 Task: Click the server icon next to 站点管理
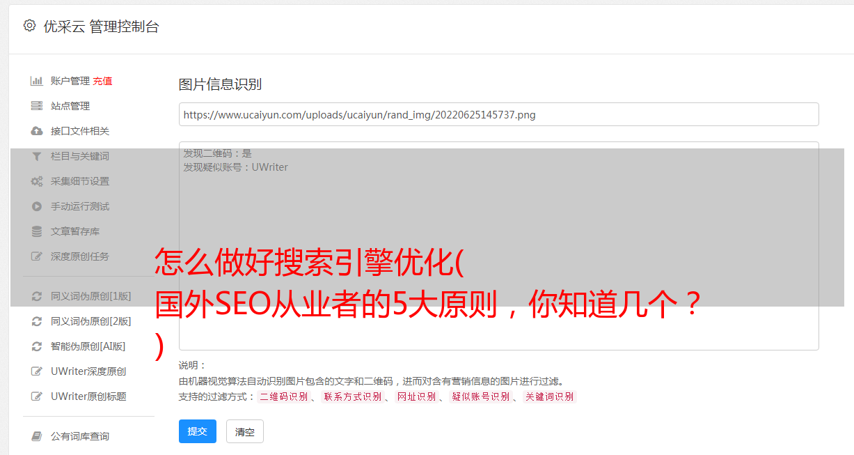pos(37,106)
